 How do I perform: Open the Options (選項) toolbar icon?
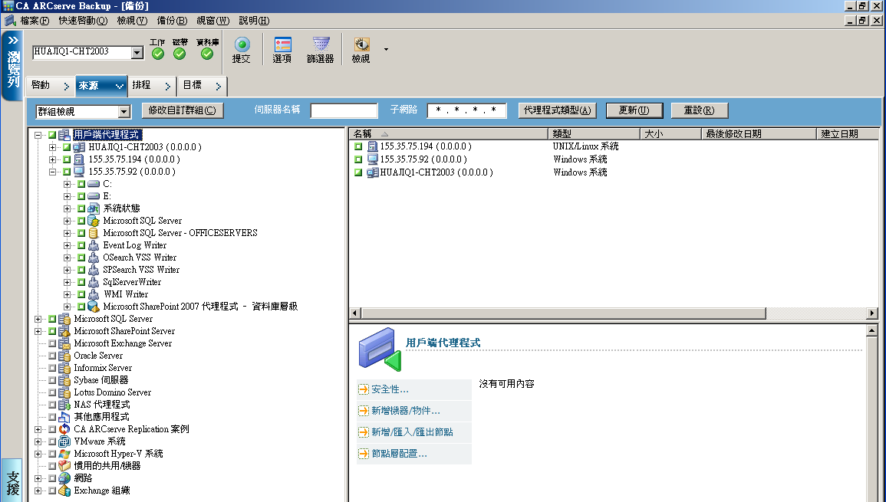[282, 44]
